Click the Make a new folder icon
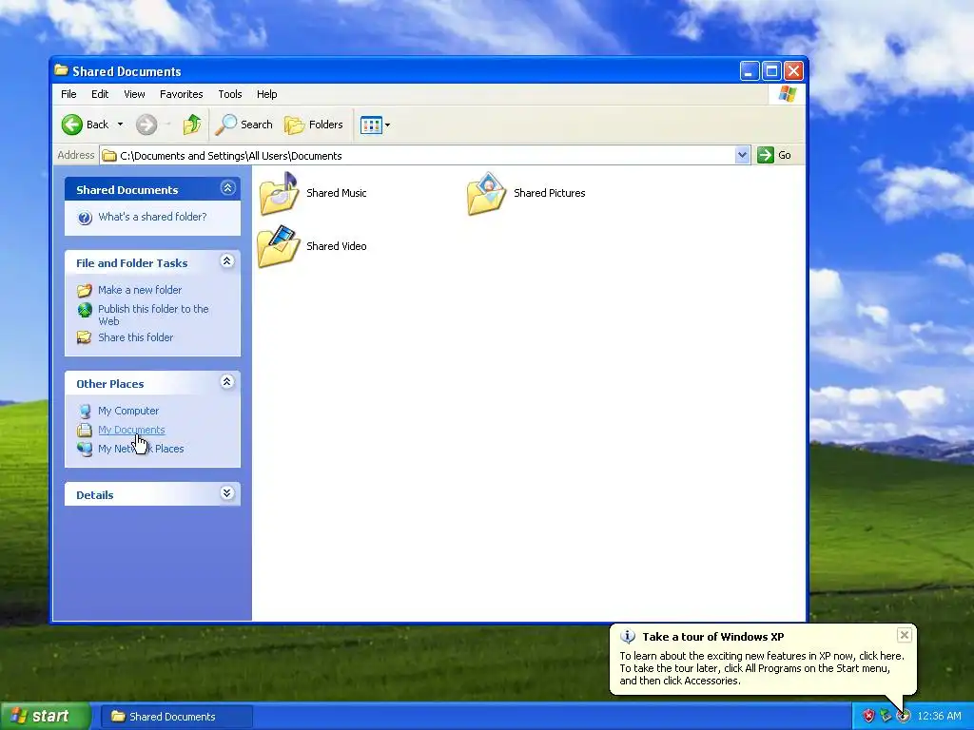The width and height of the screenshot is (974, 730). 85,290
